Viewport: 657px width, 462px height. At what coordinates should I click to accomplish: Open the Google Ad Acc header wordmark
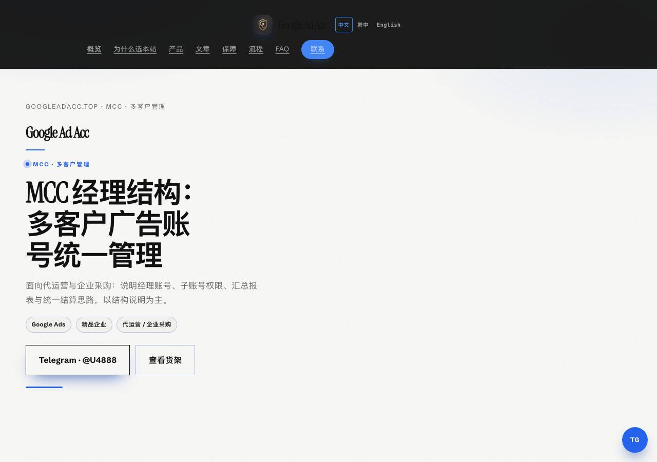[302, 25]
